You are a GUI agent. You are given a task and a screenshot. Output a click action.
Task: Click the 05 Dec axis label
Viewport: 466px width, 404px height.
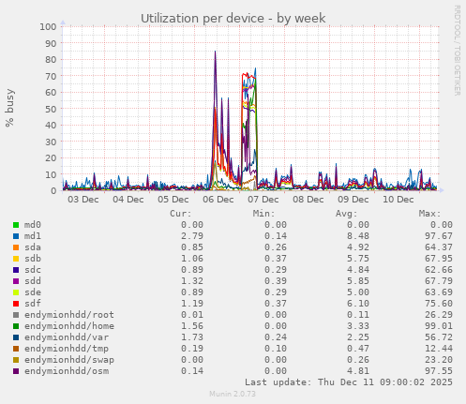(173, 200)
